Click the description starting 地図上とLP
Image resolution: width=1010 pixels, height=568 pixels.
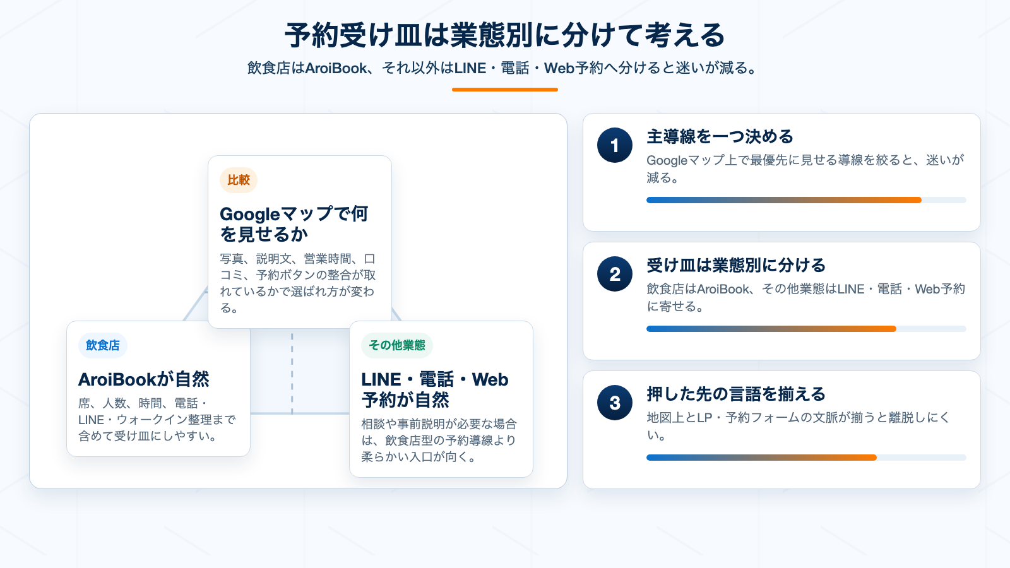pyautogui.click(x=799, y=427)
